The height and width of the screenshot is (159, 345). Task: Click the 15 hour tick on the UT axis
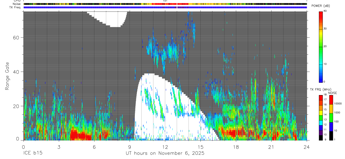coord(201,147)
